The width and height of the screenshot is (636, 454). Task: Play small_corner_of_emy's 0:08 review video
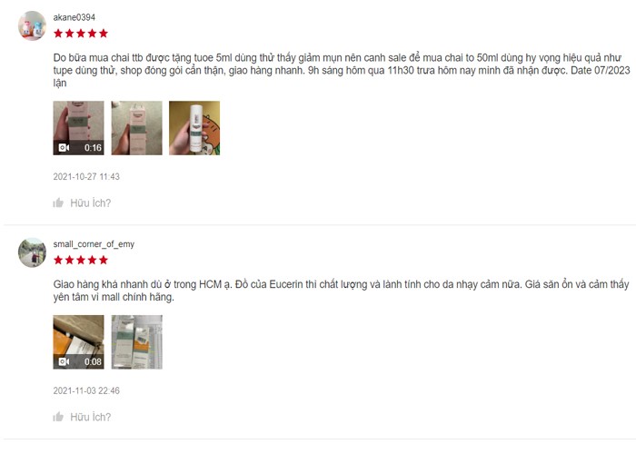[78, 342]
